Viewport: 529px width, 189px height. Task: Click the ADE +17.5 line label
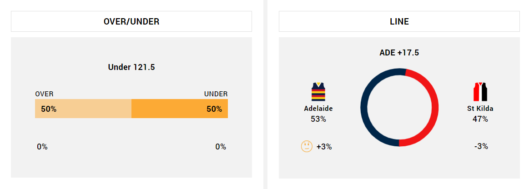pyautogui.click(x=399, y=53)
